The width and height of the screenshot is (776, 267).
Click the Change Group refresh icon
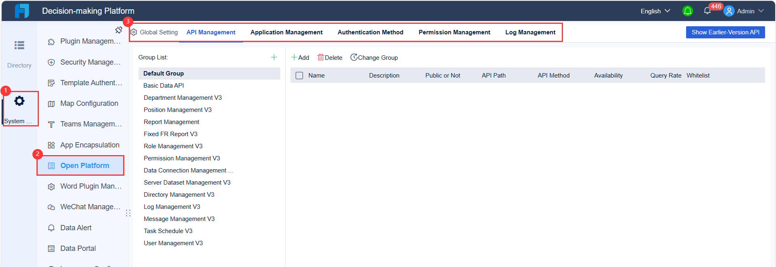pyautogui.click(x=354, y=57)
